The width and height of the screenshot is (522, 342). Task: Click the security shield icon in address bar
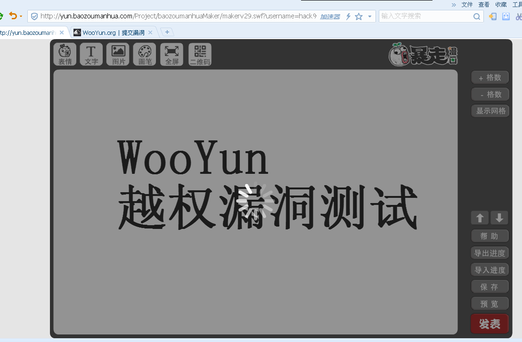(x=34, y=16)
